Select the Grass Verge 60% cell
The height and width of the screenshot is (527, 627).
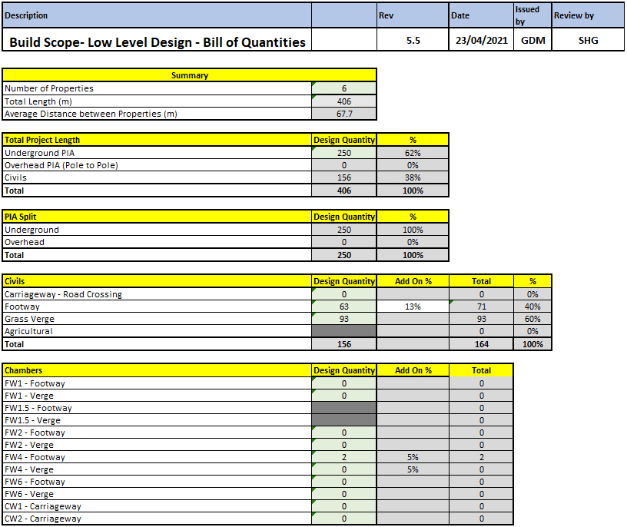(x=532, y=319)
